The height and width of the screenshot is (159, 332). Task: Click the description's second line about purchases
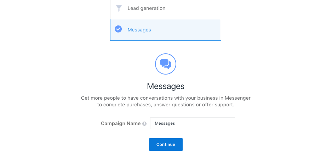pyautogui.click(x=166, y=105)
